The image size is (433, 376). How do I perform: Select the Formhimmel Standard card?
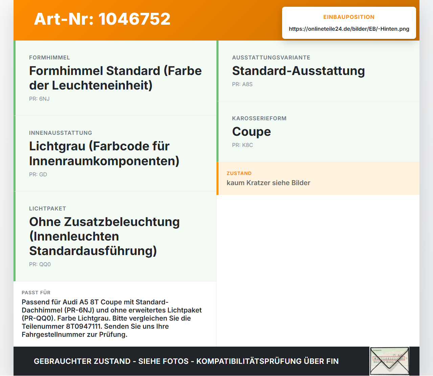coord(115,78)
